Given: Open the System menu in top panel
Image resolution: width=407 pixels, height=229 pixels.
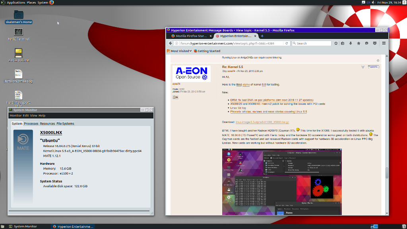Looking at the screenshot, I should (x=43, y=2).
